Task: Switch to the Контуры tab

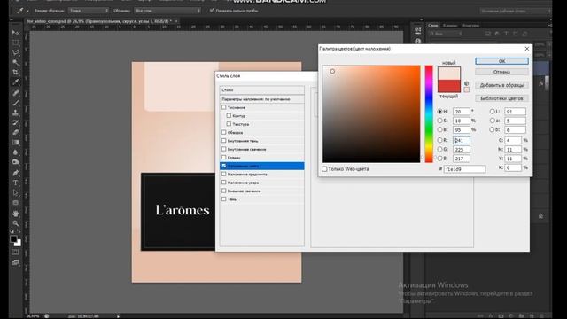Action: [x=470, y=26]
